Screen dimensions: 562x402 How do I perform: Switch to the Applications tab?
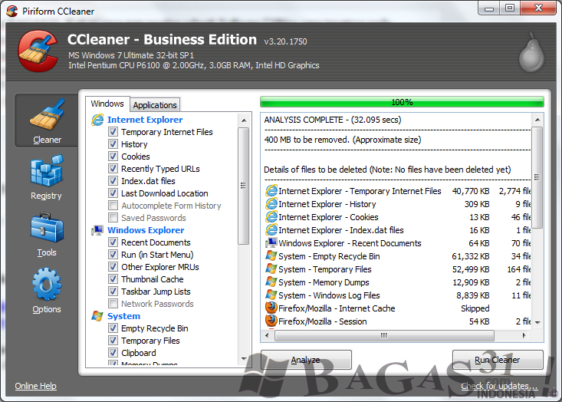coord(155,105)
